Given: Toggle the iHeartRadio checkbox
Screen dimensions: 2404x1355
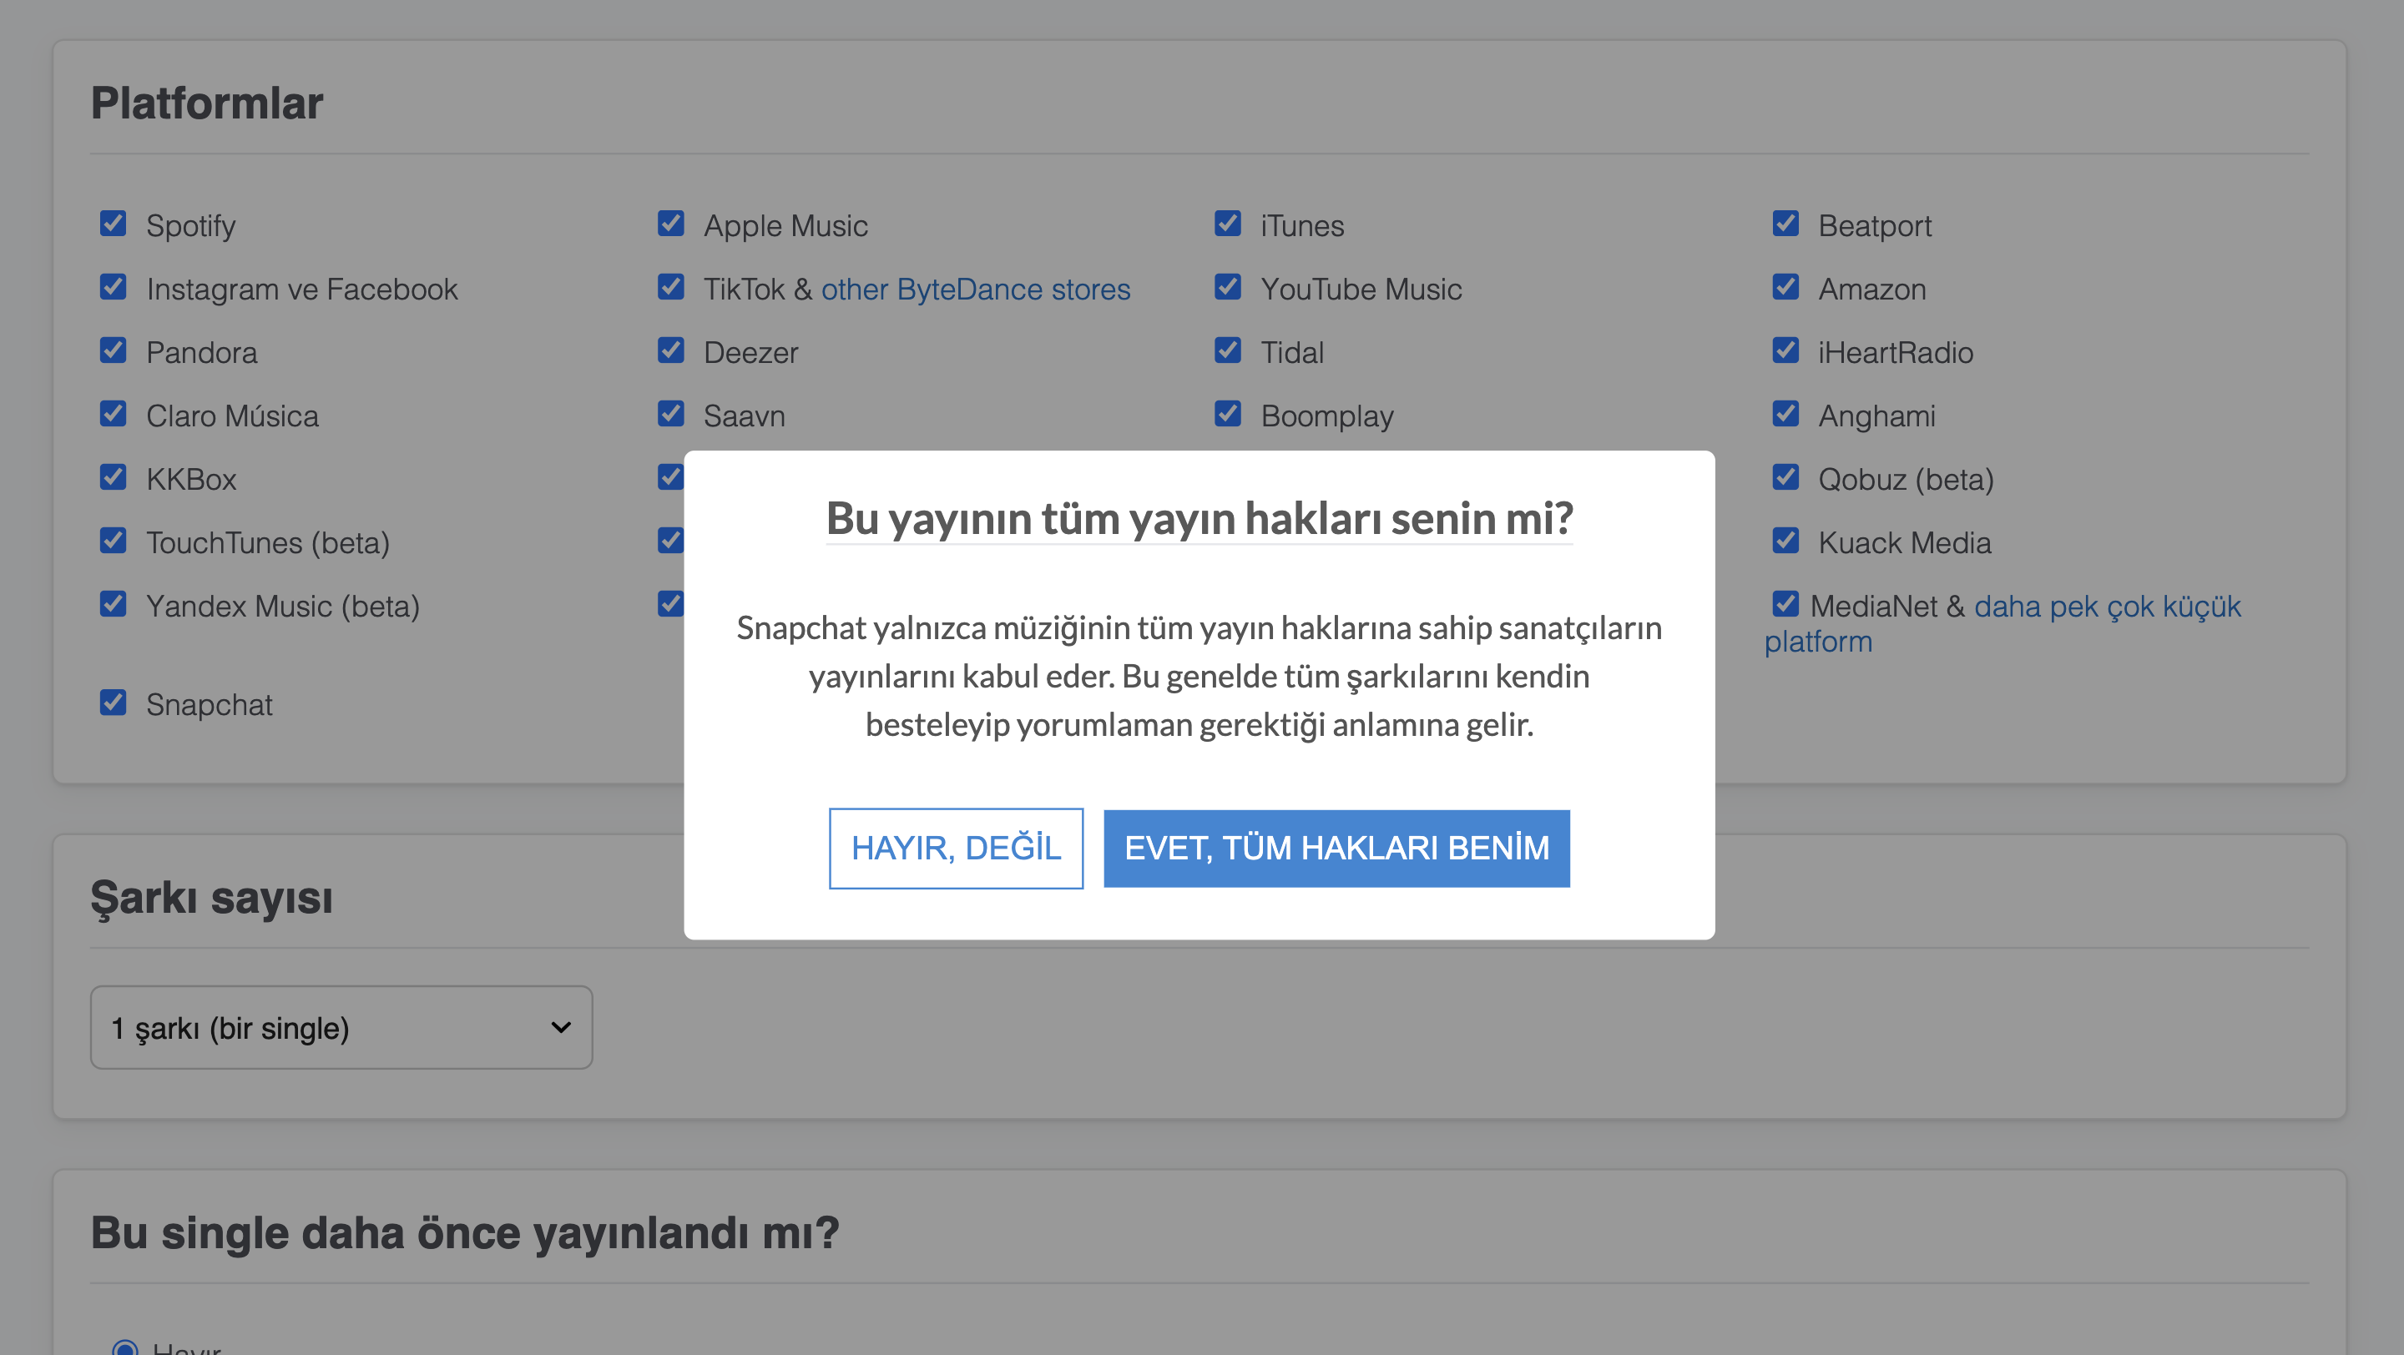Looking at the screenshot, I should click(x=1786, y=350).
